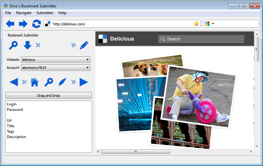The width and height of the screenshot is (263, 166).
Task: Click the pencil edit icon
Action: tap(84, 45)
